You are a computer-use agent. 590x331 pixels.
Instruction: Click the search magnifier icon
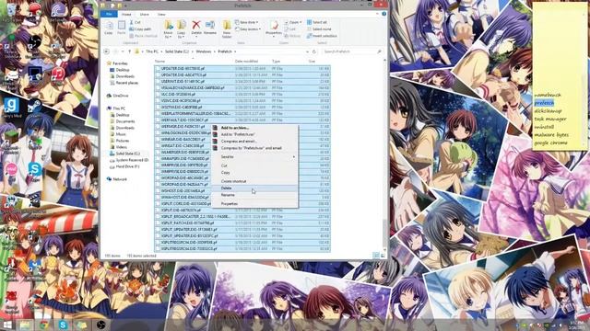coord(379,51)
